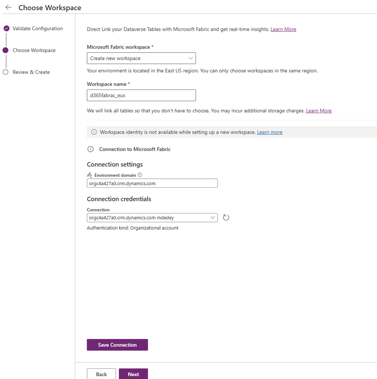Image resolution: width=377 pixels, height=379 pixels.
Task: Click the back arrow in the page header
Action: [x=8, y=7]
